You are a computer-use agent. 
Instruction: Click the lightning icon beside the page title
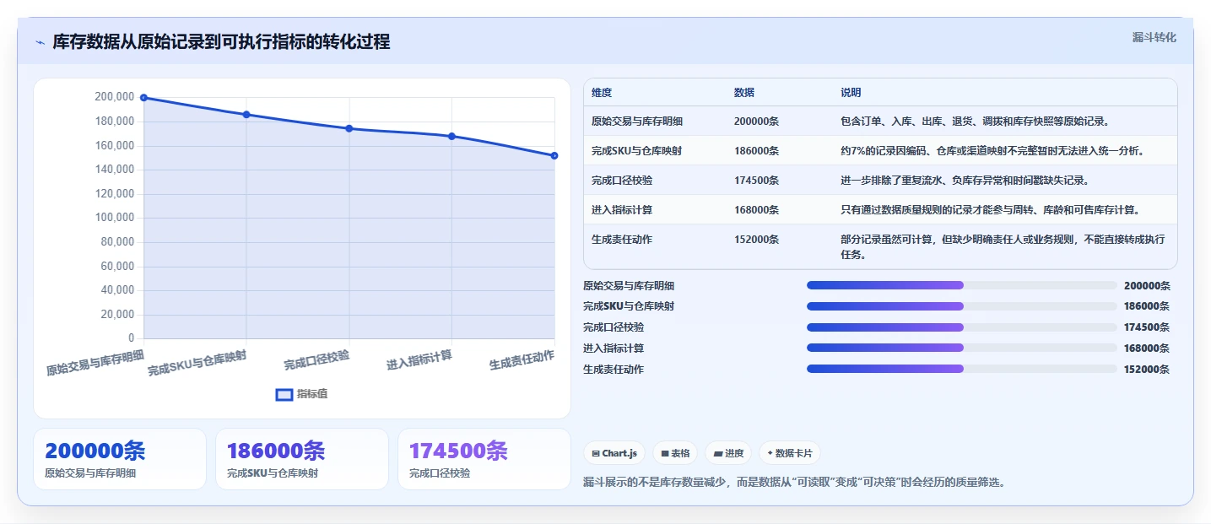40,42
